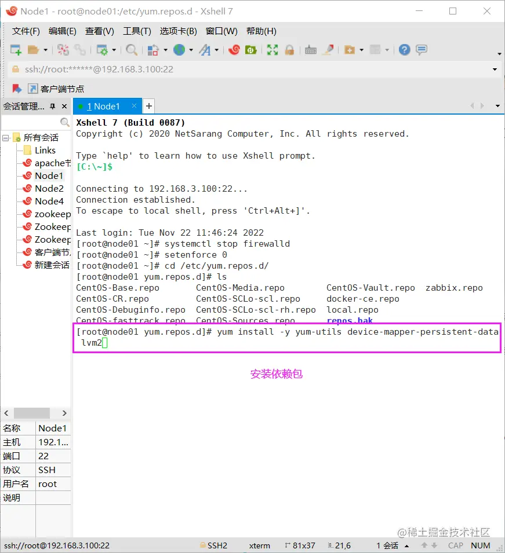Open toolbar overflow options arrow at right end
The image size is (505, 553).
coord(499,54)
